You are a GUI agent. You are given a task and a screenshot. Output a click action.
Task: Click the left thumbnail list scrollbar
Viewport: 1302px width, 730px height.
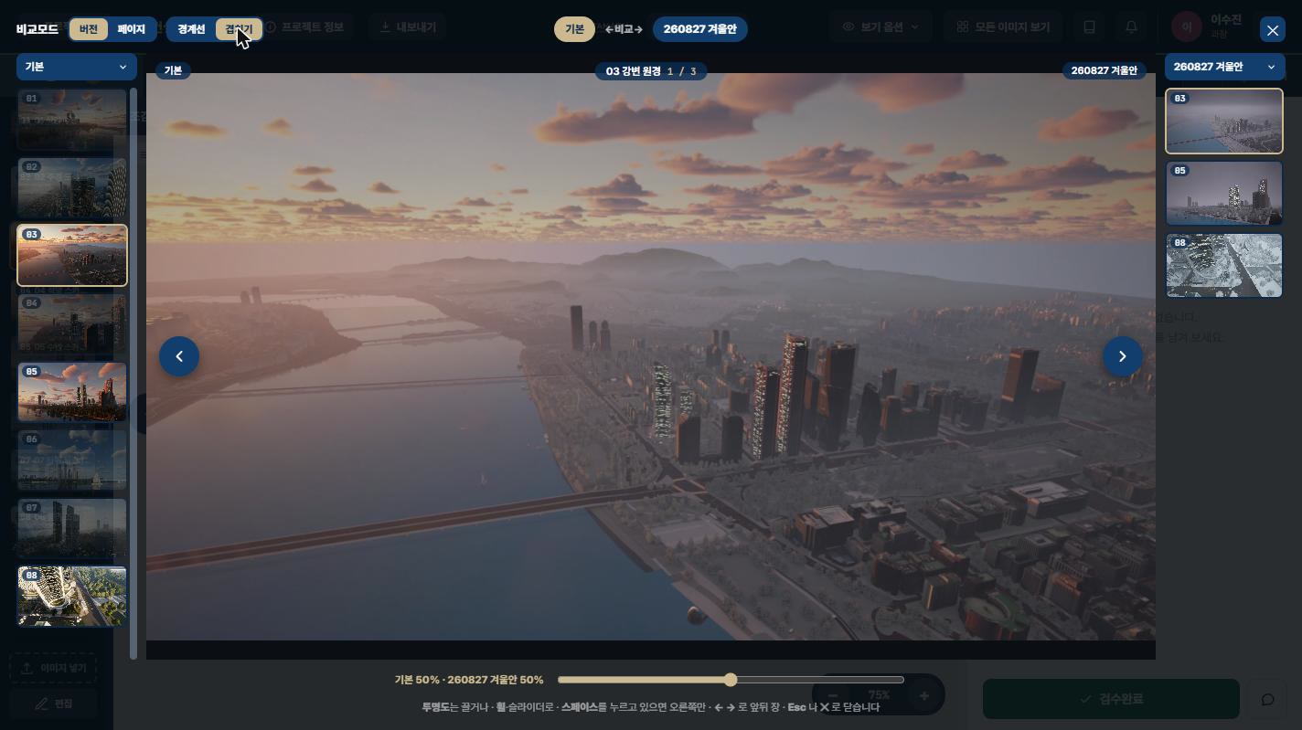coord(134,373)
